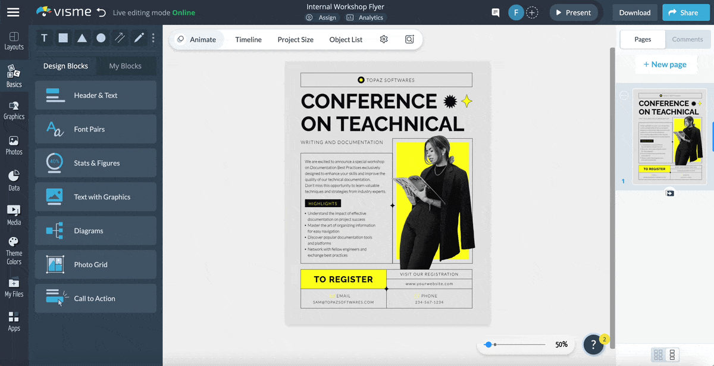Open the Comments tab in the right panel
The width and height of the screenshot is (714, 366).
(x=687, y=39)
